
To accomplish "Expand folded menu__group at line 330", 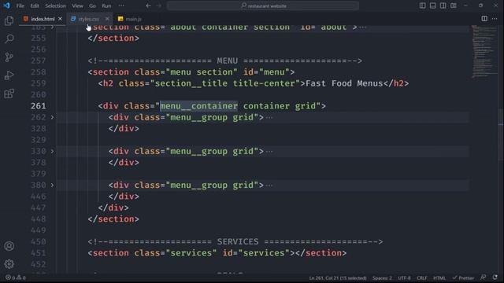I will [x=52, y=151].
